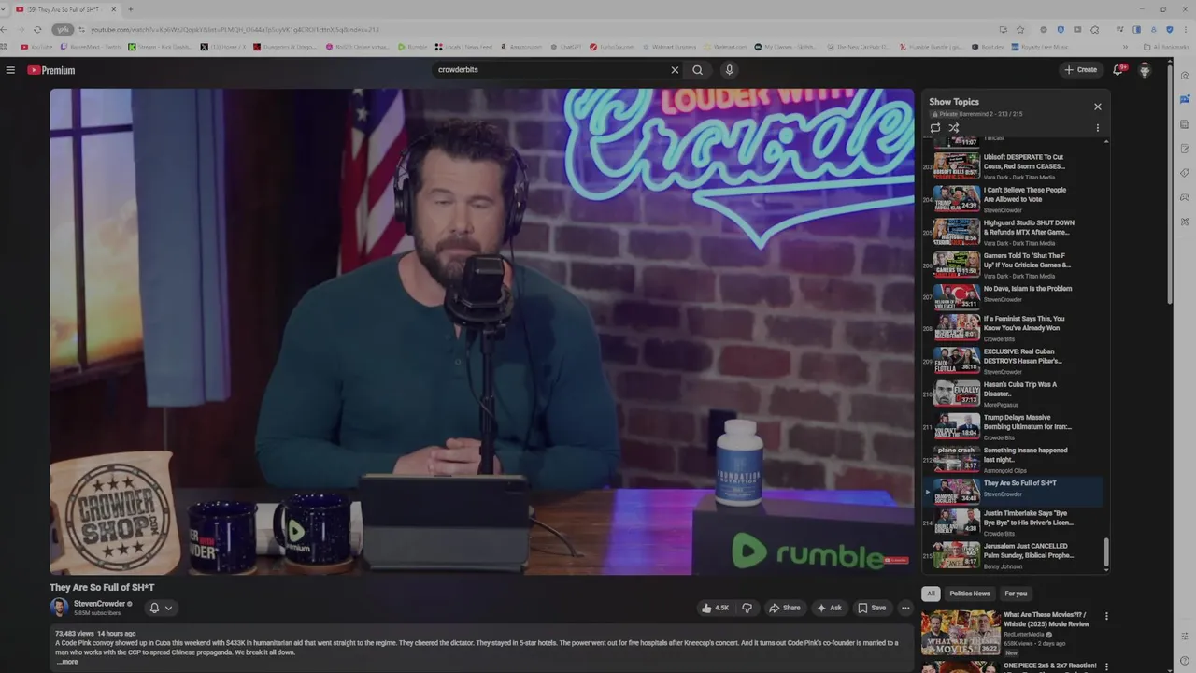Select 'Gamers Told To Shut The F Up' item

tap(1013, 265)
